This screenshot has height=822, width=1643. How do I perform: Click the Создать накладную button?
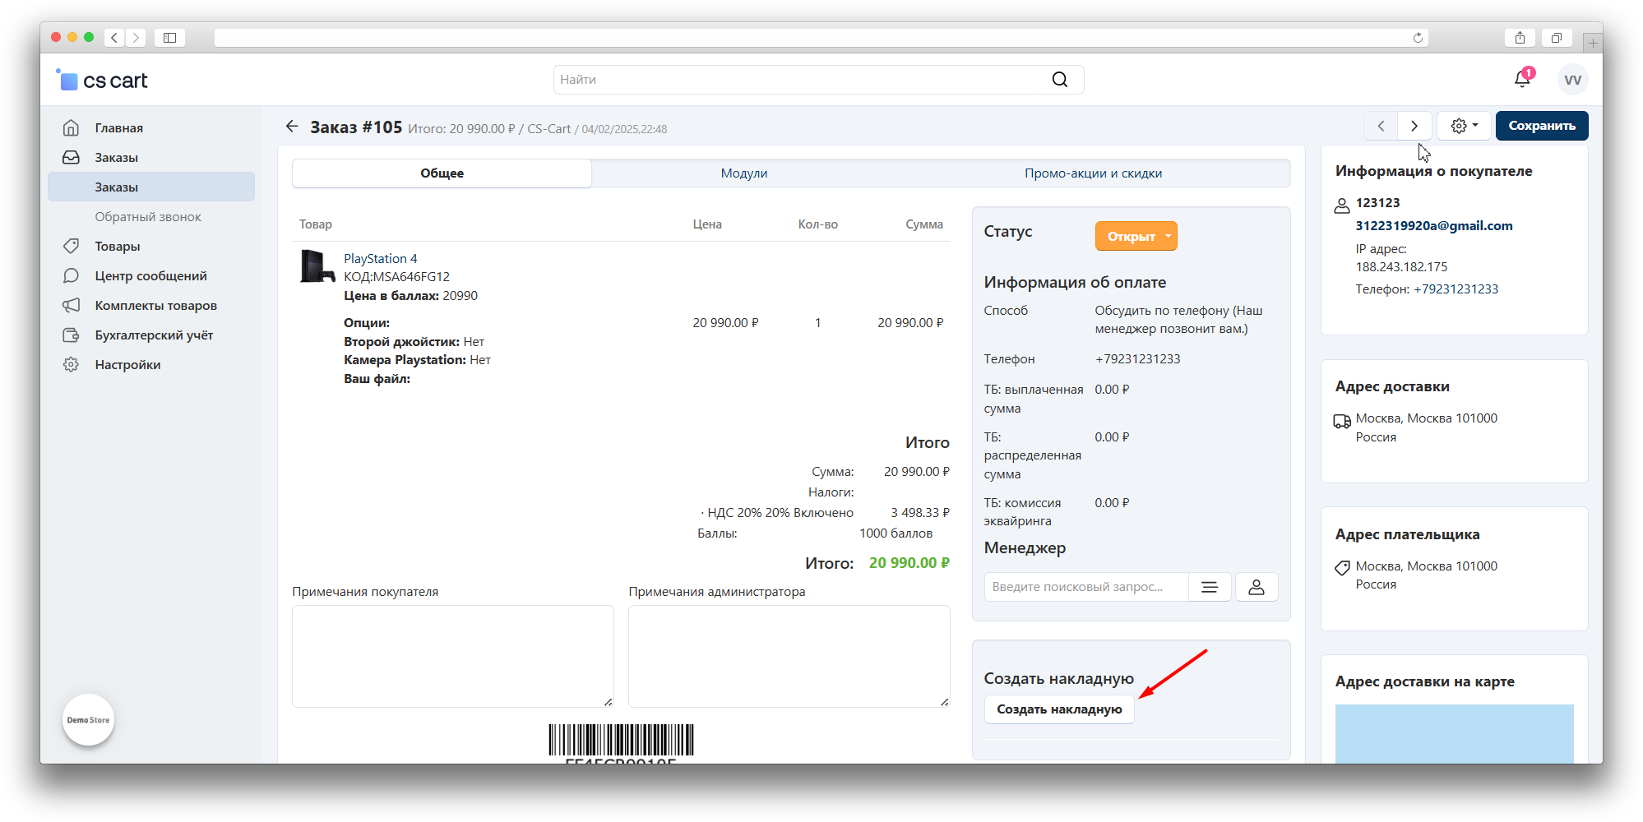[1058, 709]
